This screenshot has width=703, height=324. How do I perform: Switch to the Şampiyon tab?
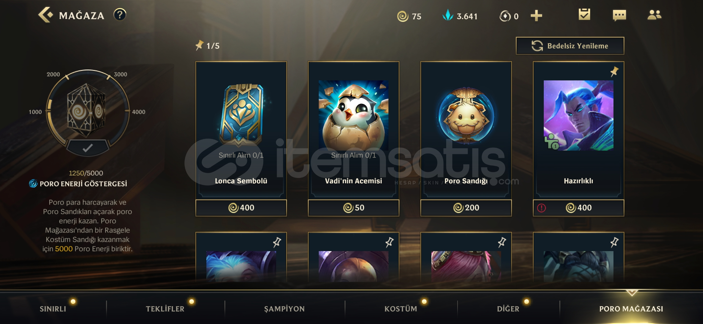(x=284, y=309)
